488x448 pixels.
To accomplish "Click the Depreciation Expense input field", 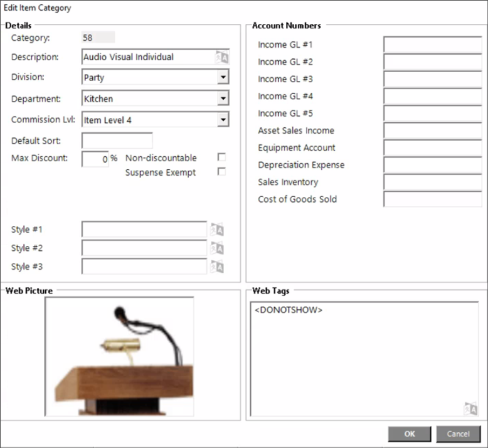I will pos(433,165).
